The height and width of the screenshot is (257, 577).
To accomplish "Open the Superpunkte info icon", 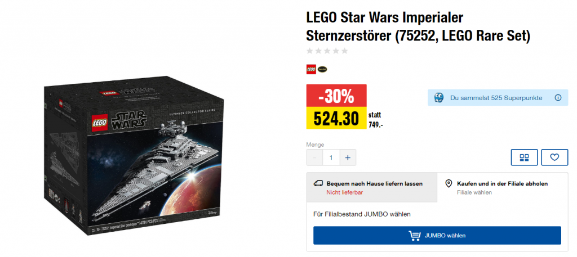I will click(x=558, y=98).
